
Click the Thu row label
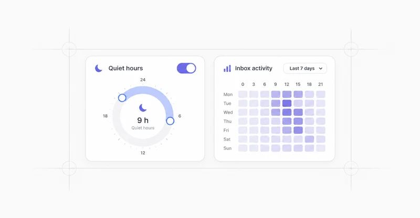click(x=227, y=121)
